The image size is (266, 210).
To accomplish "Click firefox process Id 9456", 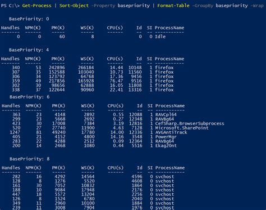I will pyautogui.click(x=136, y=77).
